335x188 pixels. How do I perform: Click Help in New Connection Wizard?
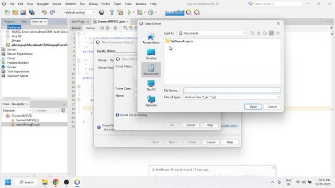coord(230,142)
